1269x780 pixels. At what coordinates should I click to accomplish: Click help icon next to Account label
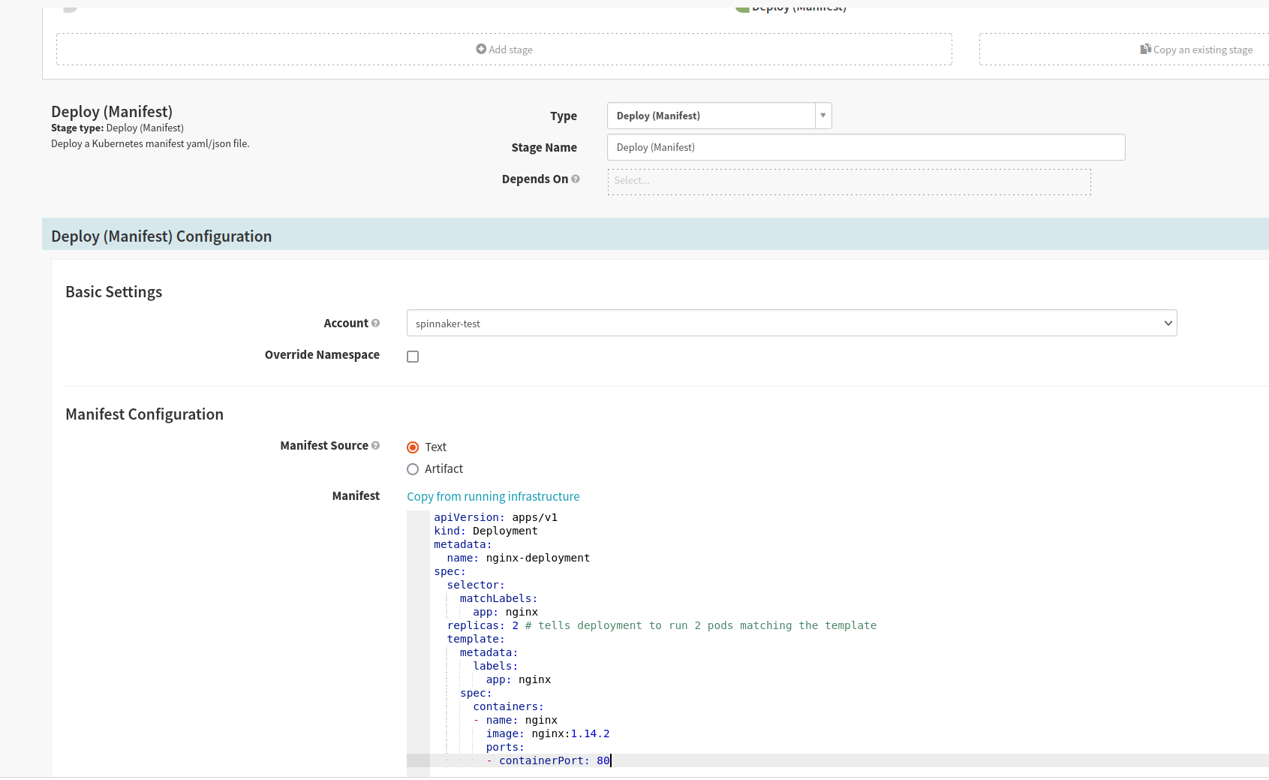375,323
